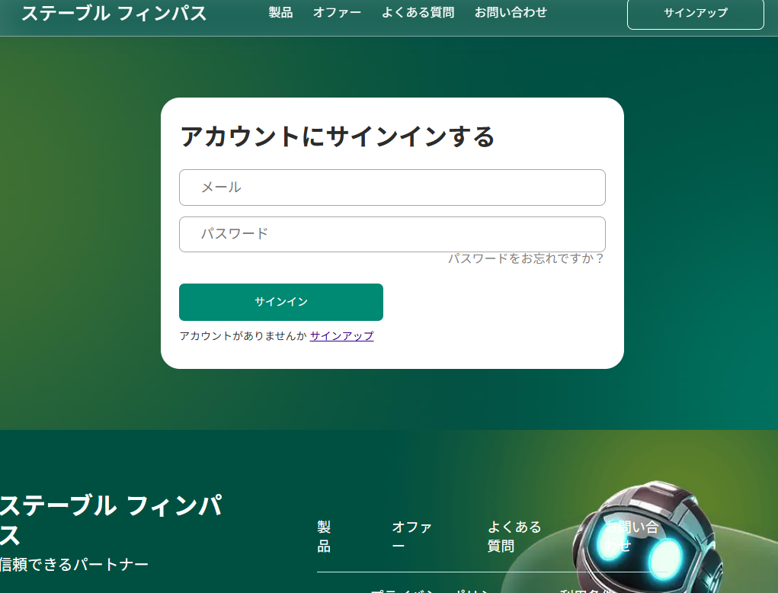Click the サインアップ button in the header
The width and height of the screenshot is (778, 593).
pos(694,14)
